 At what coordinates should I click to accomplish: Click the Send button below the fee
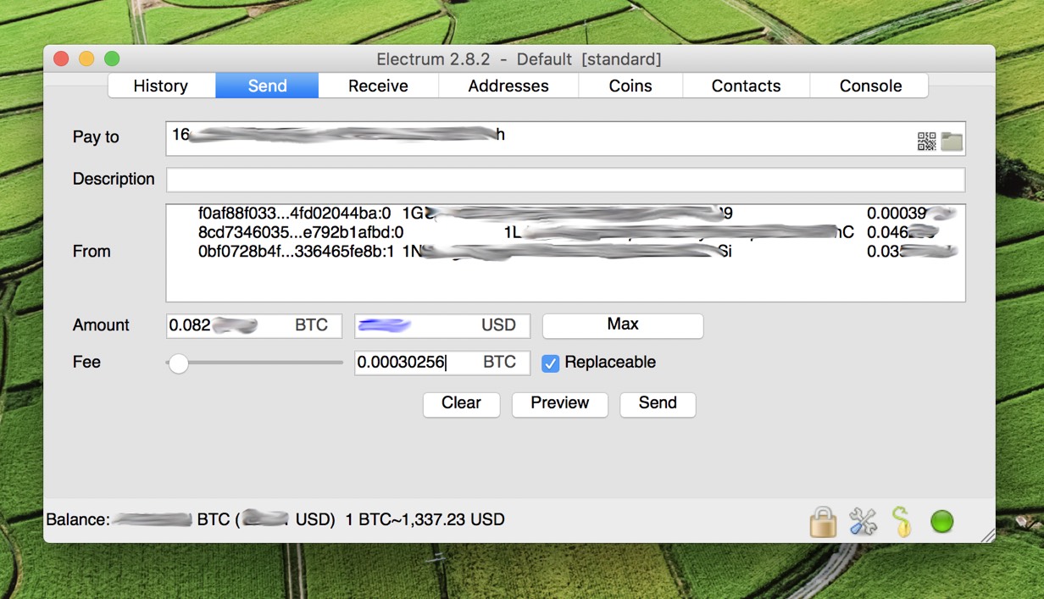click(658, 403)
